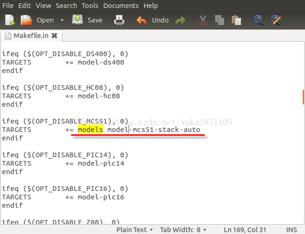Click endif below the mcs51 line
305x234 pixels.
pos(12,138)
